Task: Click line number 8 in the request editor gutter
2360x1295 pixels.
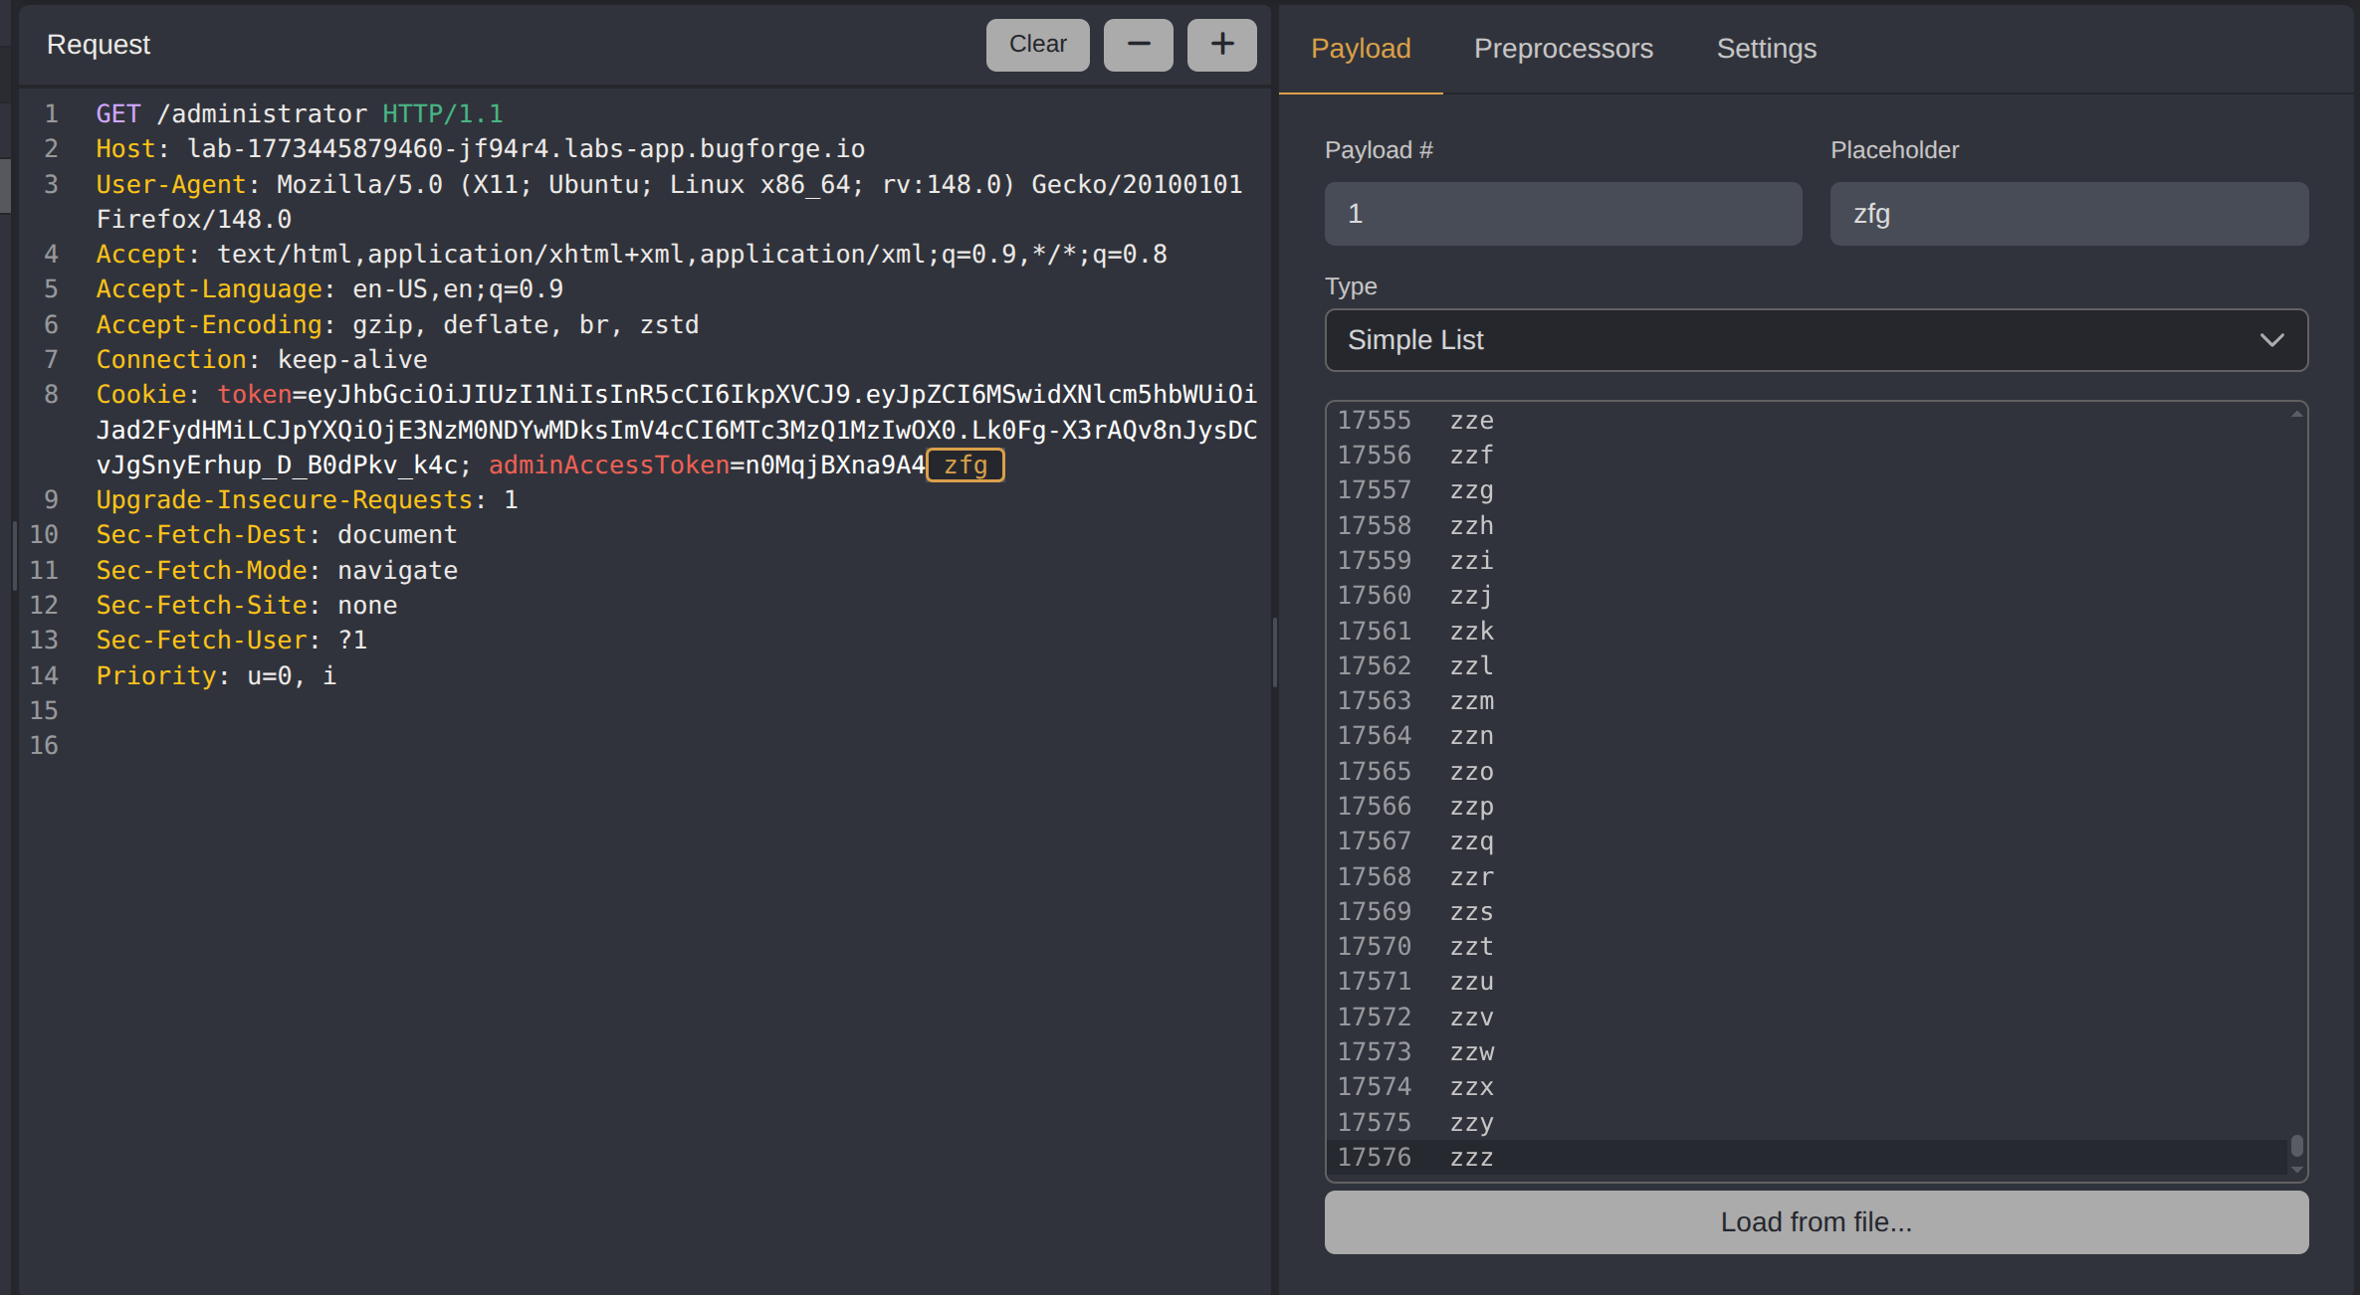Action: tap(51, 394)
